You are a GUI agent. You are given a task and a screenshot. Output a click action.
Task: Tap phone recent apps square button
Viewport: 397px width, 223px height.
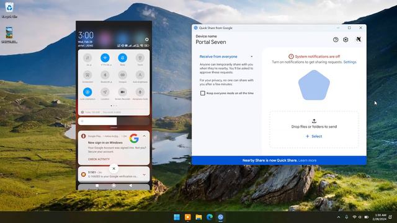(x=97, y=186)
